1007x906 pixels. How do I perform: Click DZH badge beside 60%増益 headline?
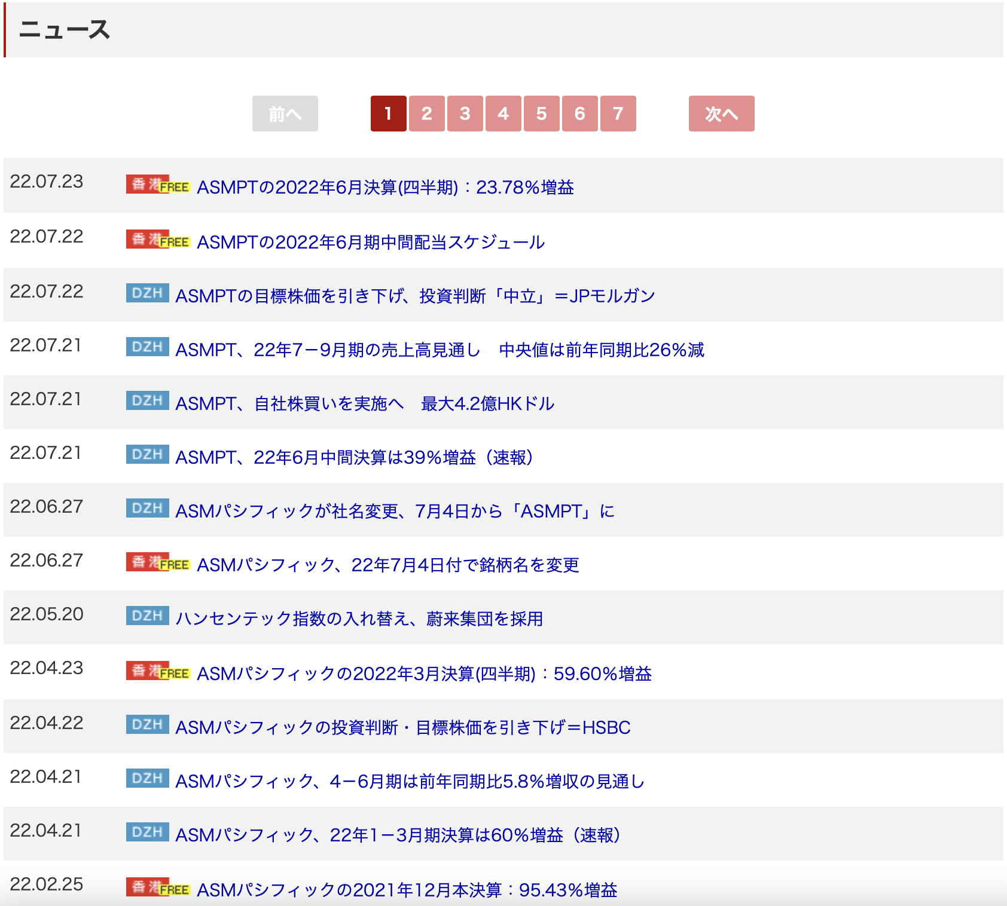pyautogui.click(x=148, y=832)
